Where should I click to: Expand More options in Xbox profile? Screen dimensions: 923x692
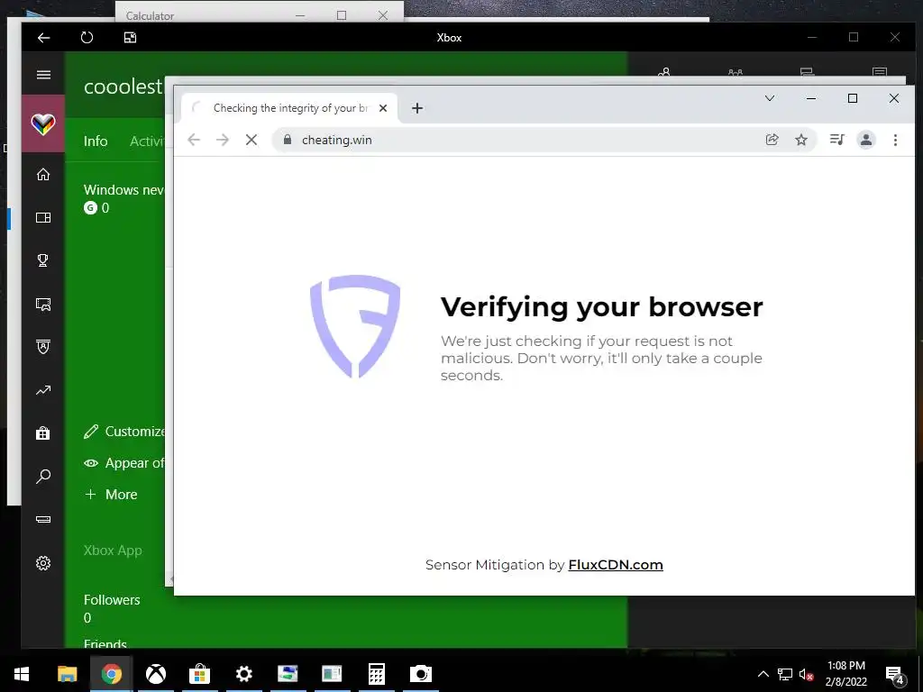tap(111, 495)
